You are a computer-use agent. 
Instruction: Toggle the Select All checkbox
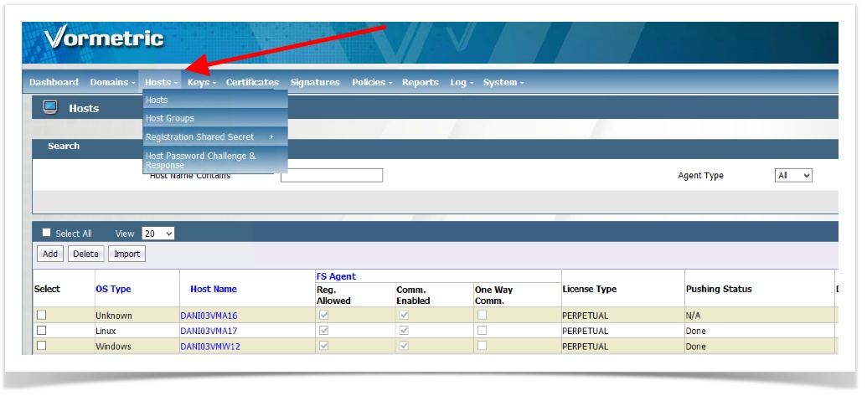47,233
